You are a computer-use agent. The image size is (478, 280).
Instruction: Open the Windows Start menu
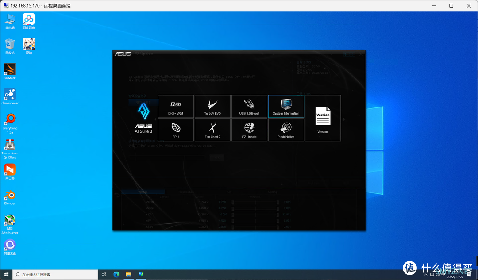(x=6, y=275)
